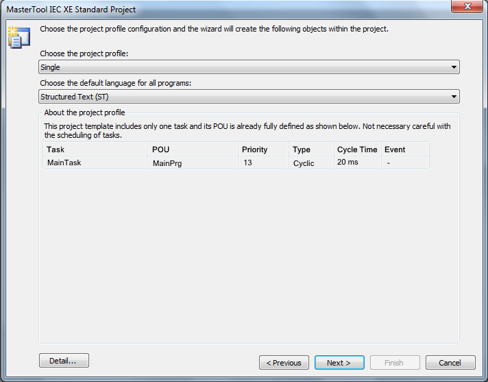Click the Event column header
488x382 pixels.
[x=405, y=150]
